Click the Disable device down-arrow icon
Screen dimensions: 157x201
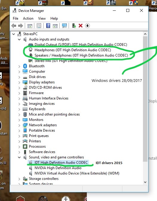pos(87,26)
